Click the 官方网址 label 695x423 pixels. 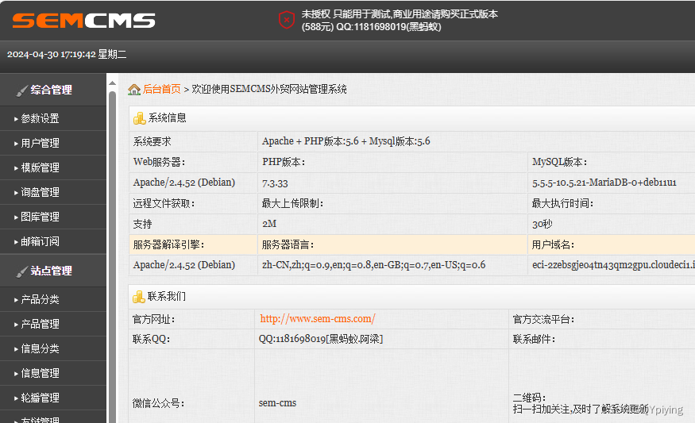pos(153,319)
